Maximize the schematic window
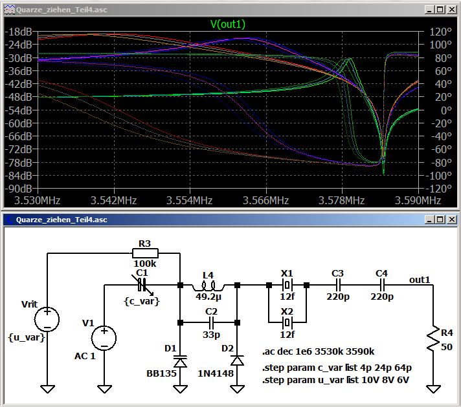 (x=440, y=220)
